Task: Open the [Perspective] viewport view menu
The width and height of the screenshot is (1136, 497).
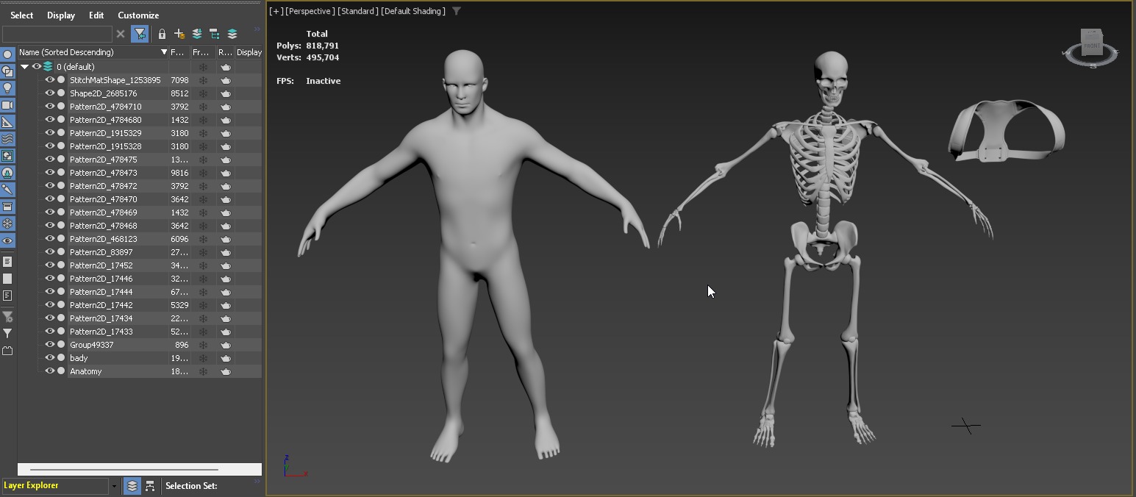Action: coord(310,11)
